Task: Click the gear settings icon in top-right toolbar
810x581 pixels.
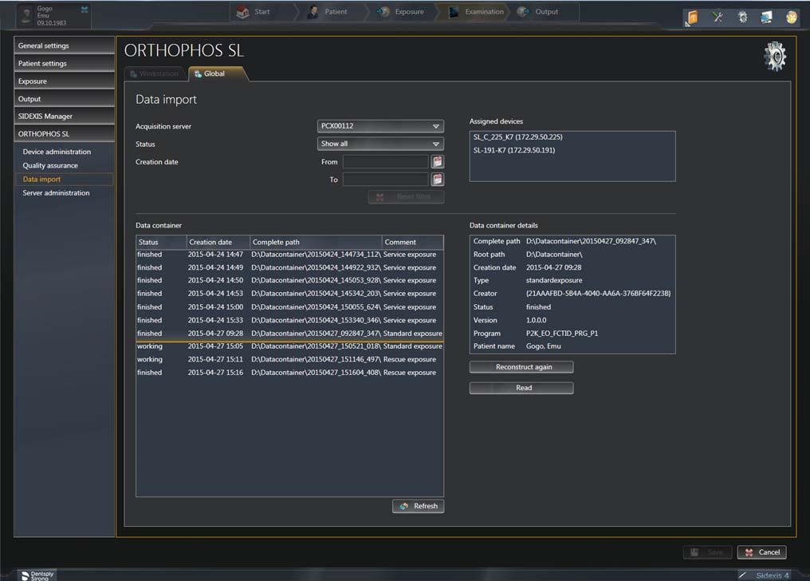Action: (x=742, y=18)
